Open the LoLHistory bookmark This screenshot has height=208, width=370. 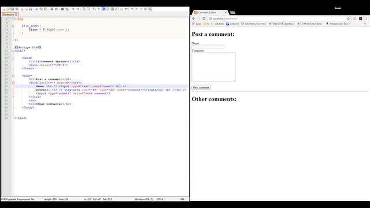coord(254,24)
